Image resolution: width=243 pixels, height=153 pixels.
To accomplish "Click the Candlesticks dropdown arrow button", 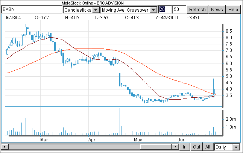I will tap(96, 10).
